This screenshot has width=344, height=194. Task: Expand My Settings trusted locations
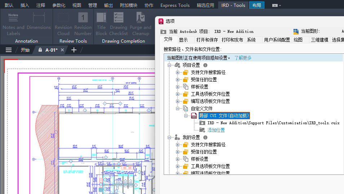177,152
